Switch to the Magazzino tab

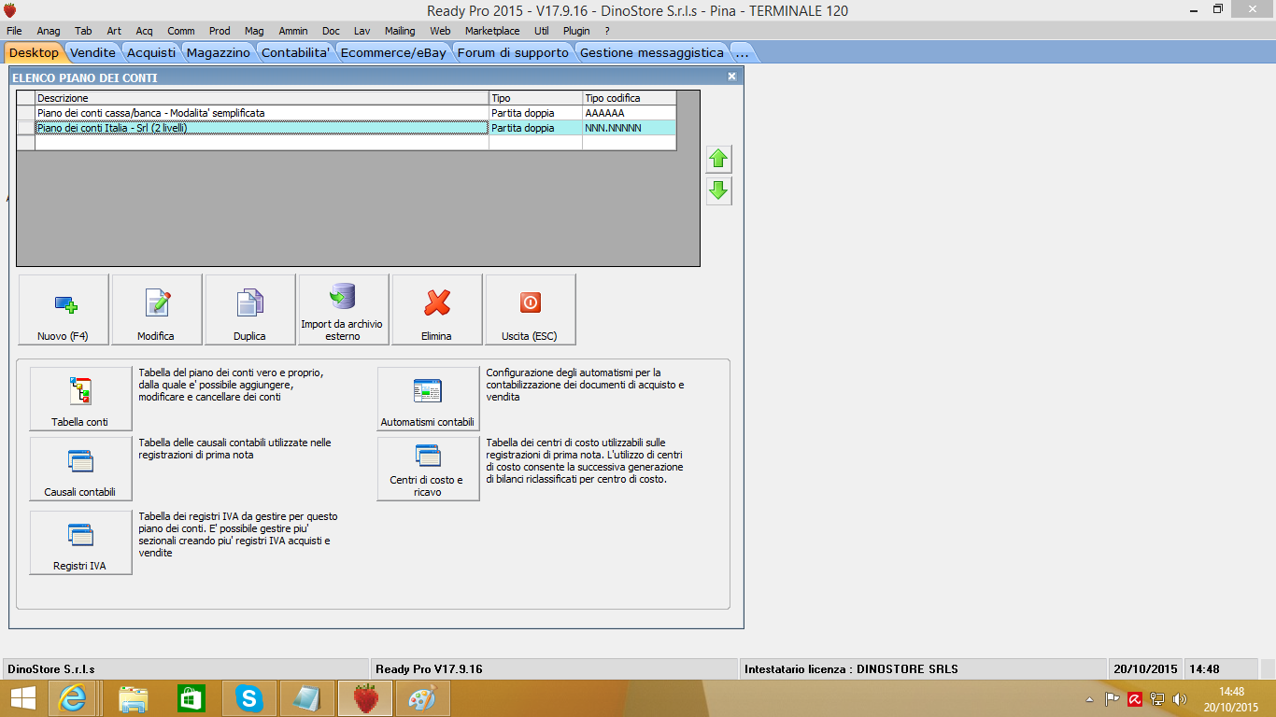click(x=219, y=52)
